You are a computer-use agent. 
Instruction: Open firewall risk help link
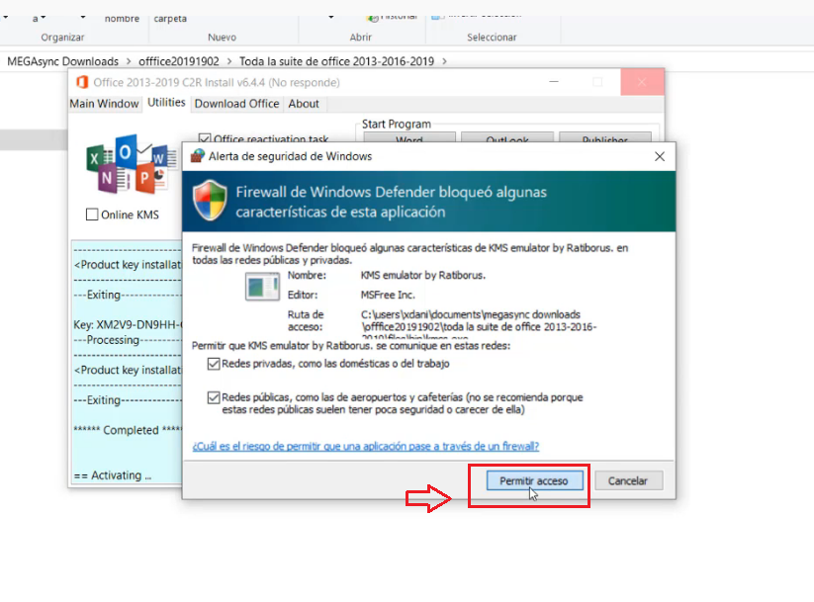coord(366,446)
